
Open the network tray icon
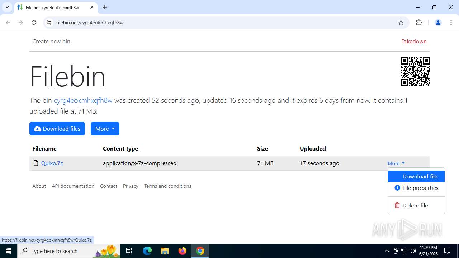point(404,251)
